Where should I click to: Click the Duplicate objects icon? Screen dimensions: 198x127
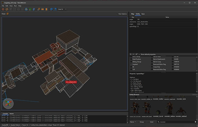tap(39, 9)
